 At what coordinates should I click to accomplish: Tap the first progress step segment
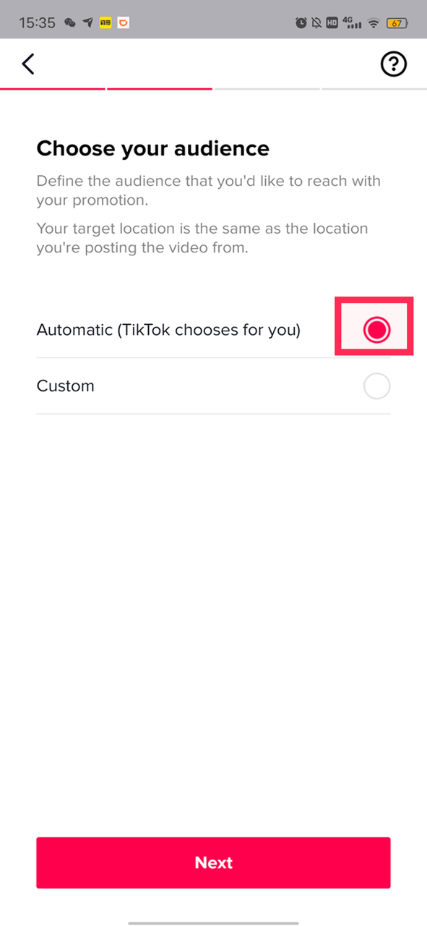click(53, 89)
